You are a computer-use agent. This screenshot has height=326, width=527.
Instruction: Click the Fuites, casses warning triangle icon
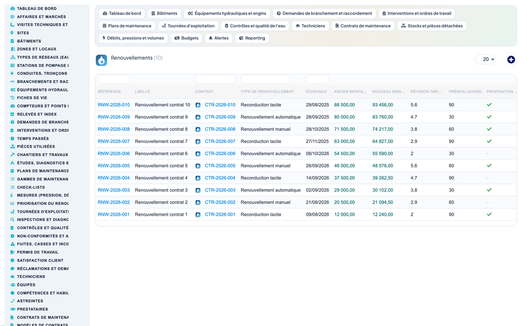12,244
